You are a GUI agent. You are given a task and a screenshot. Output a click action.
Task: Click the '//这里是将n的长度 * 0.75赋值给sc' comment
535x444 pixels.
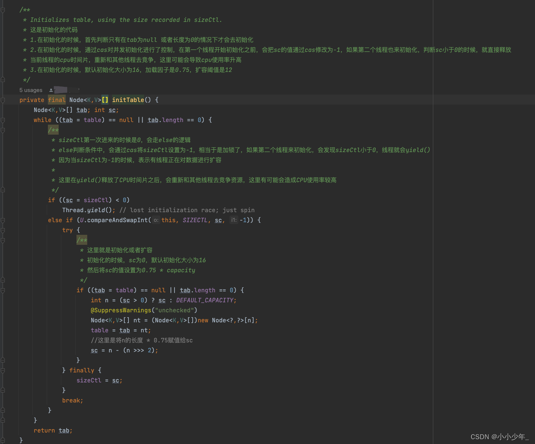pos(142,340)
